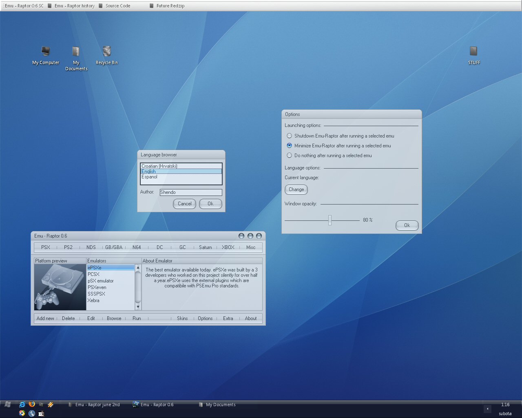This screenshot has width=522, height=418.
Task: Select English in language list
Action: tap(181, 171)
